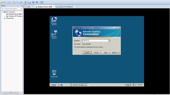170x95 pixels.
Task: Click the Computer - Shortcut desktop icon
Action: pyautogui.click(x=54, y=21)
